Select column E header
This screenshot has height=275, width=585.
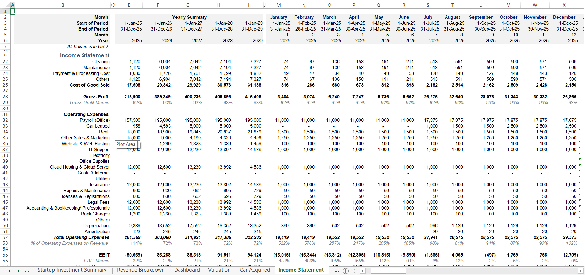click(x=129, y=5)
